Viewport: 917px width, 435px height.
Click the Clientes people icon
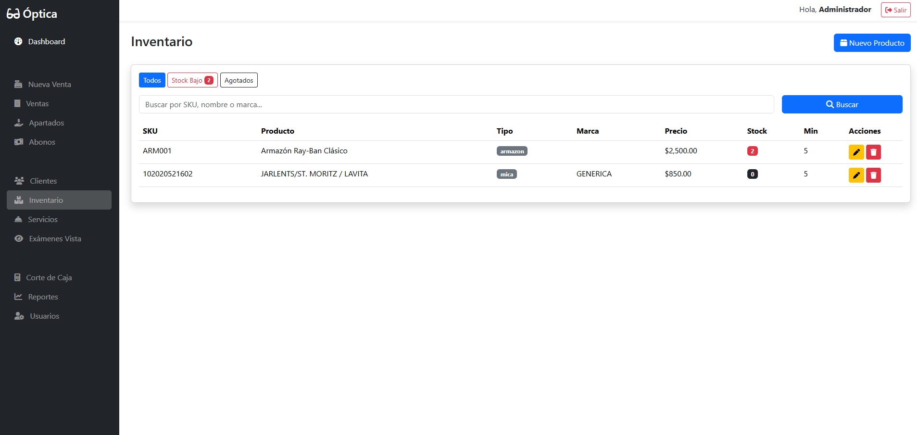(19, 181)
